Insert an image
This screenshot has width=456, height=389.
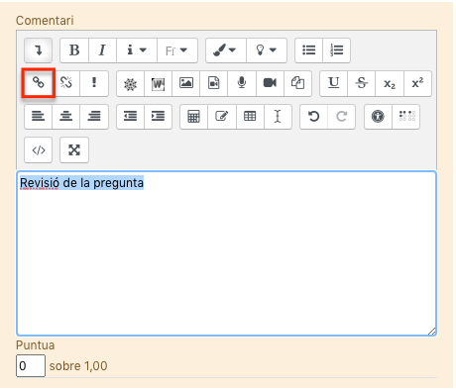click(186, 83)
